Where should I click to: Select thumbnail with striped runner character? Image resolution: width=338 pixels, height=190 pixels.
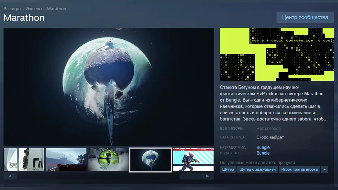point(193,160)
